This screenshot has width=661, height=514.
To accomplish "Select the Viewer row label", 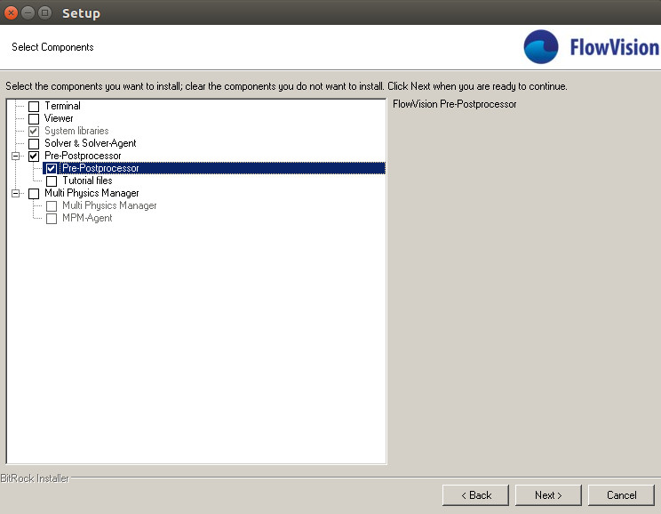I will click(59, 118).
